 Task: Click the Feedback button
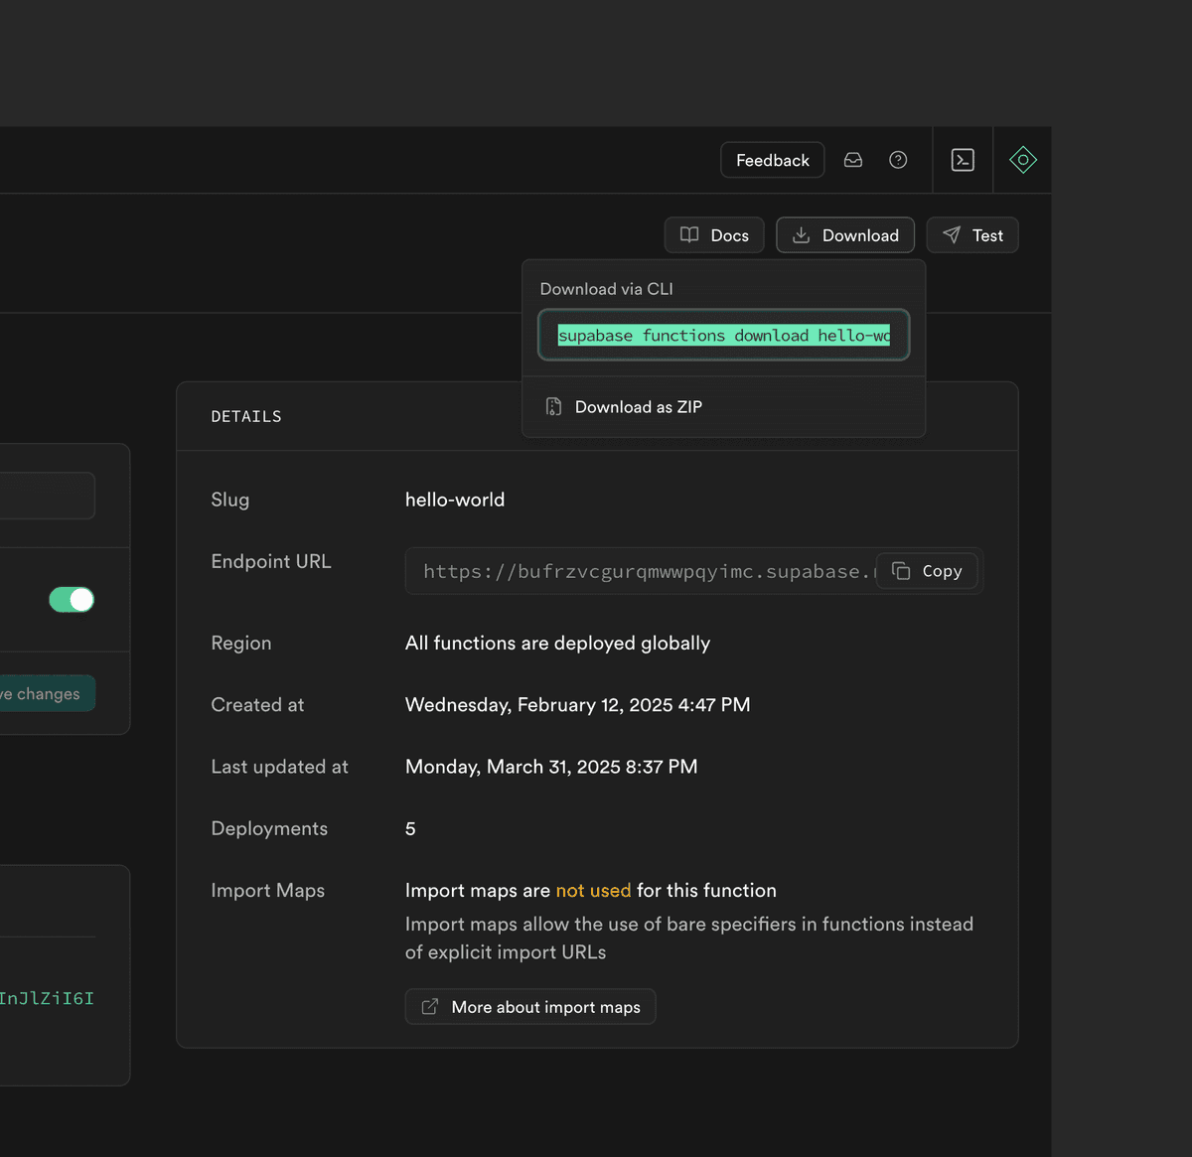tap(772, 159)
